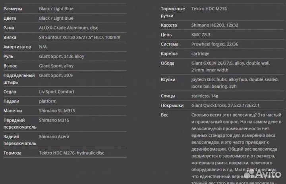Select the Вынос row label
286x184 pixels.
click(x=10, y=66)
